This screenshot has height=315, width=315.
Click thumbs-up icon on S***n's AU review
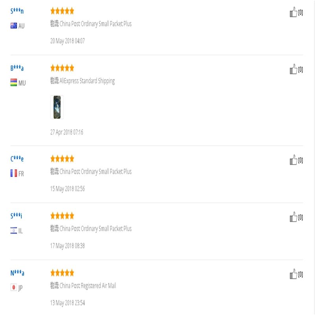(x=294, y=13)
